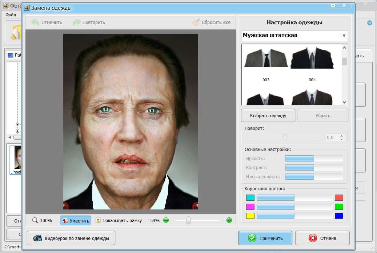Select the lower-right dark suit thumbnail
The image size is (377, 253).
coord(312,97)
